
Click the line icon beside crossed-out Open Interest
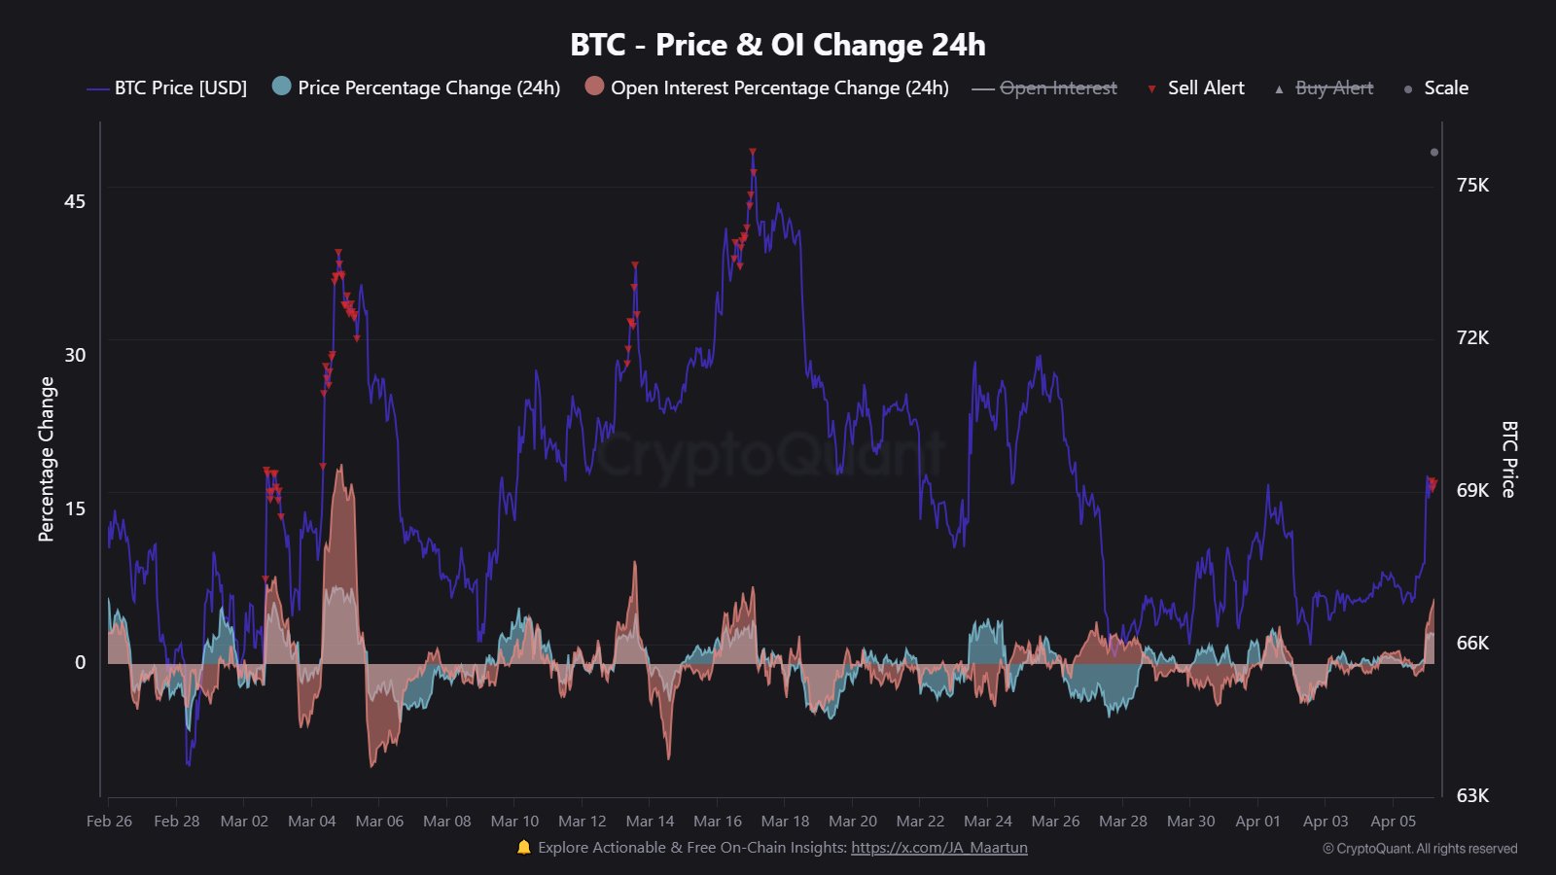point(982,88)
